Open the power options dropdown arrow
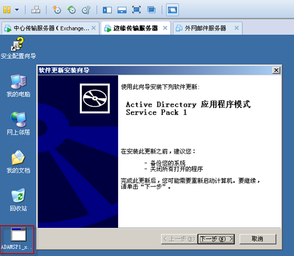The width and height of the screenshot is (294, 256). 17,10
